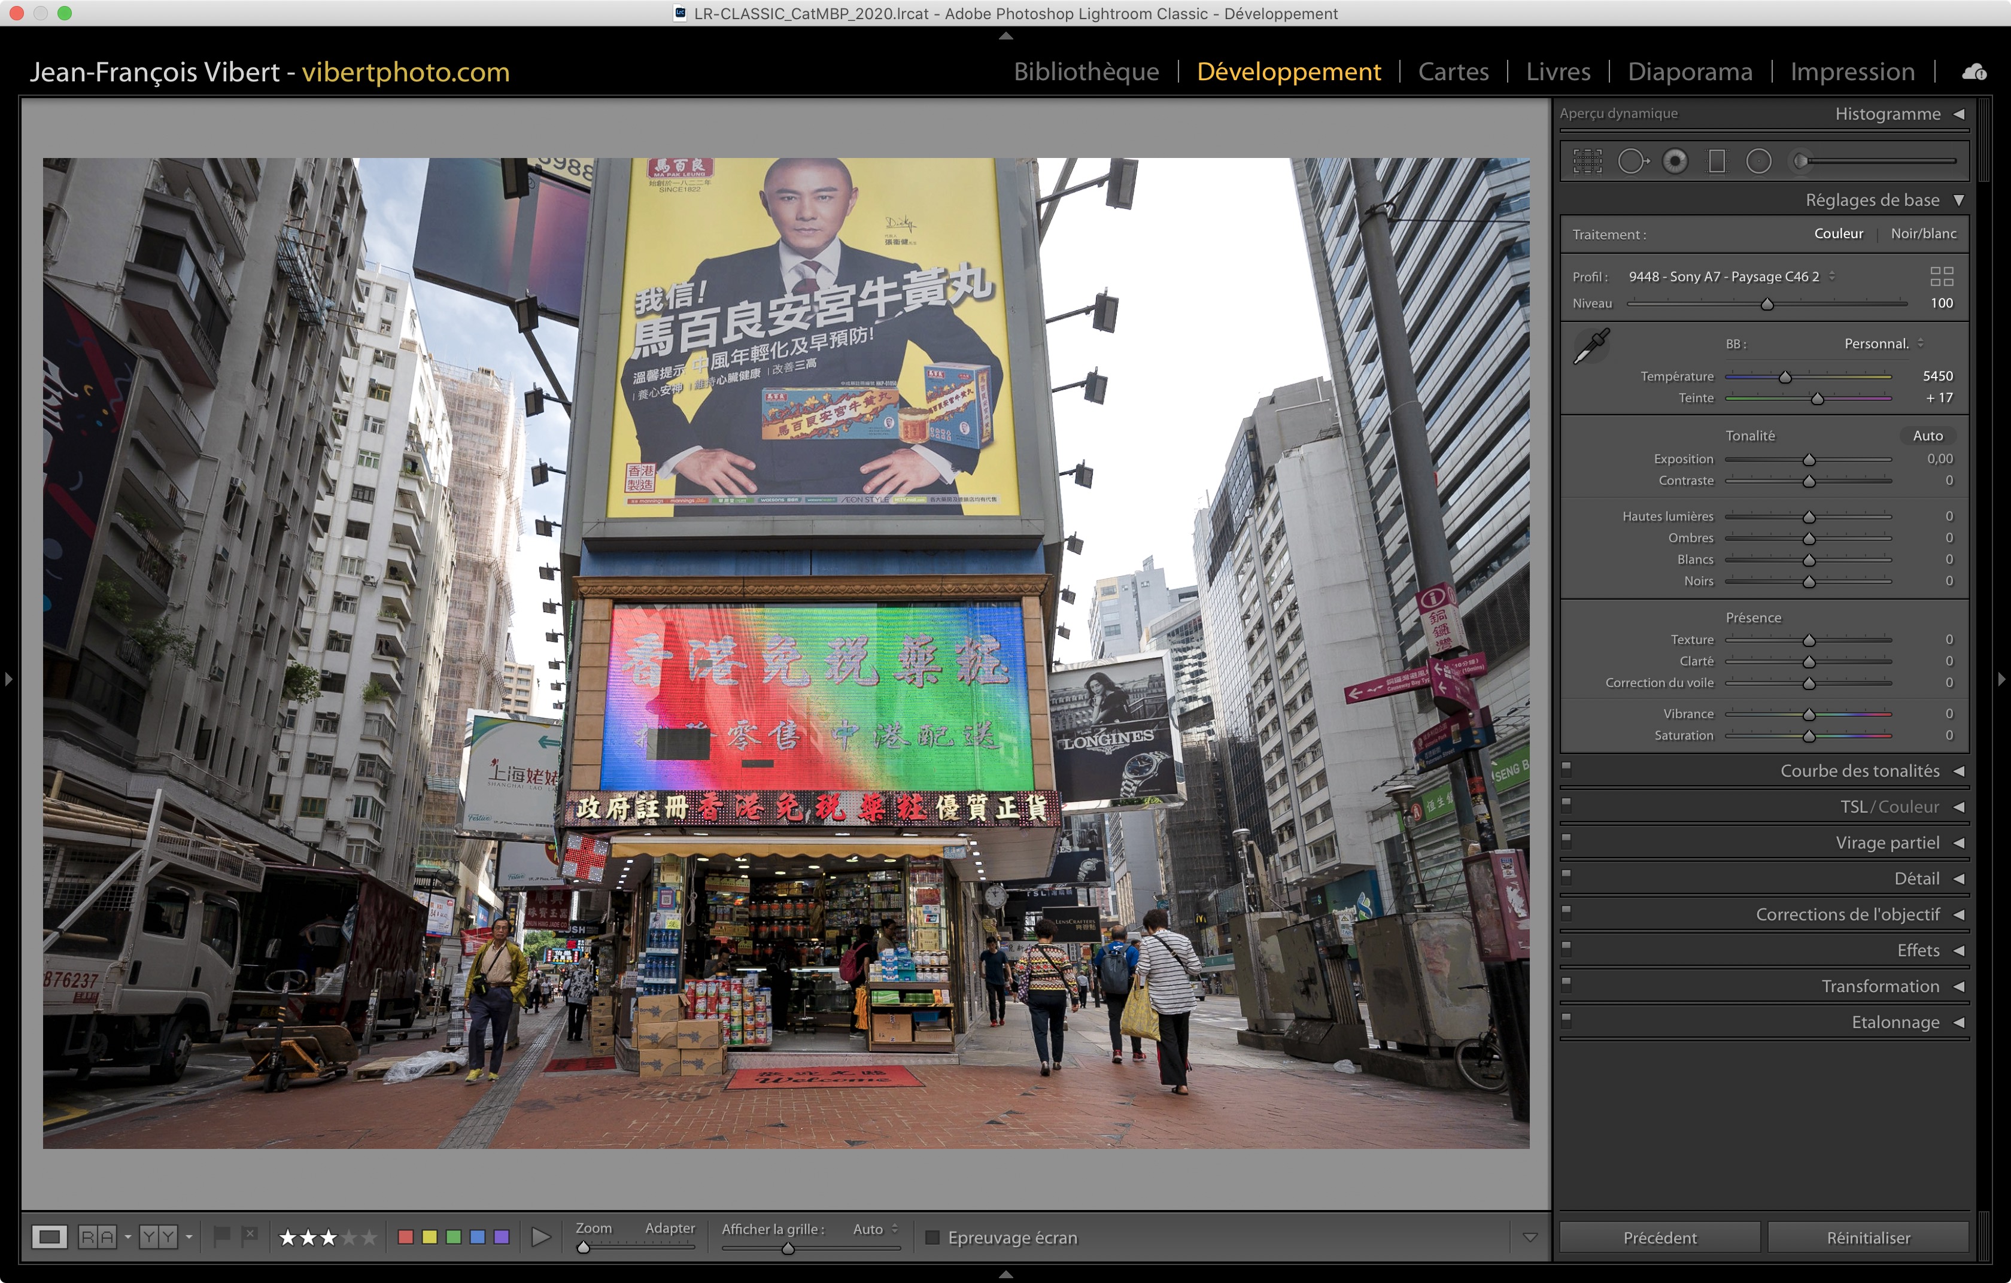The height and width of the screenshot is (1283, 2011).
Task: Pick up the white balance eyedropper
Action: (x=1591, y=345)
